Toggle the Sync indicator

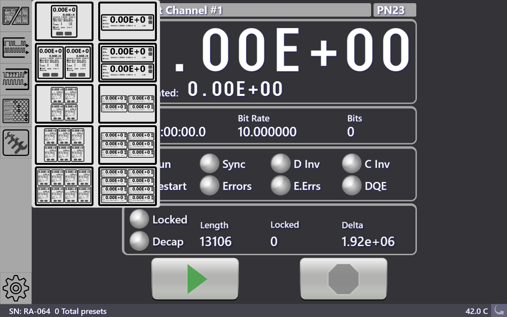(x=210, y=163)
